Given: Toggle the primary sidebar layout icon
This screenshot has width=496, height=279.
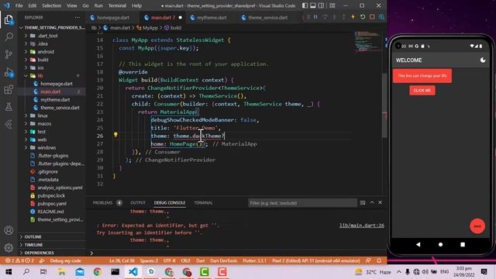Looking at the screenshot, I should coord(305,5).
